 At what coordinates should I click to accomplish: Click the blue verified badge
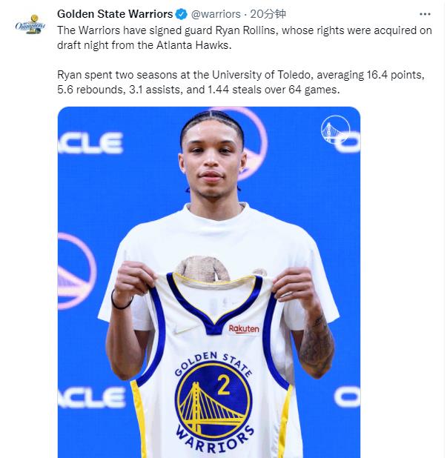point(182,14)
